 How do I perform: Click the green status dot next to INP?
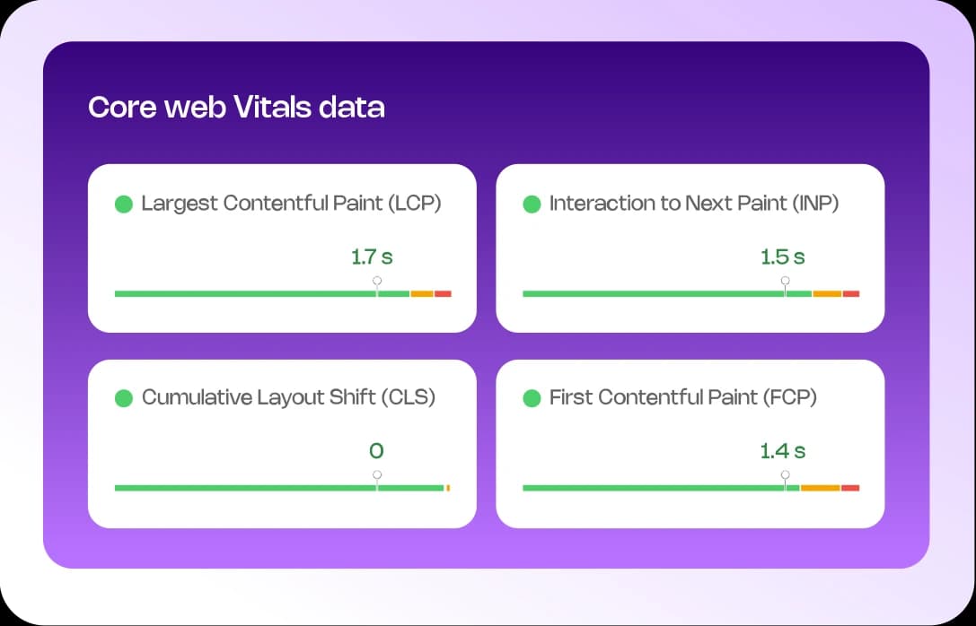pyautogui.click(x=532, y=204)
